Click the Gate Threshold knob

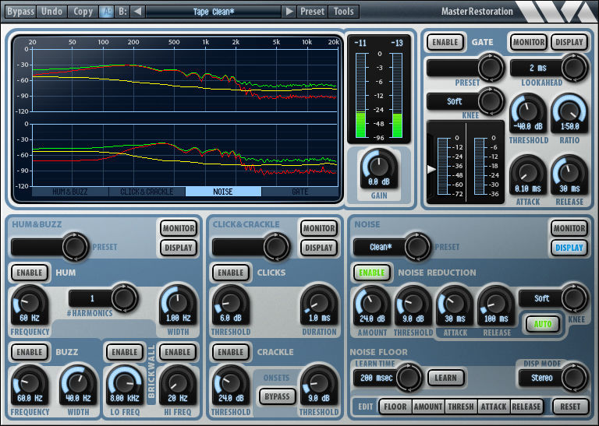coord(527,113)
